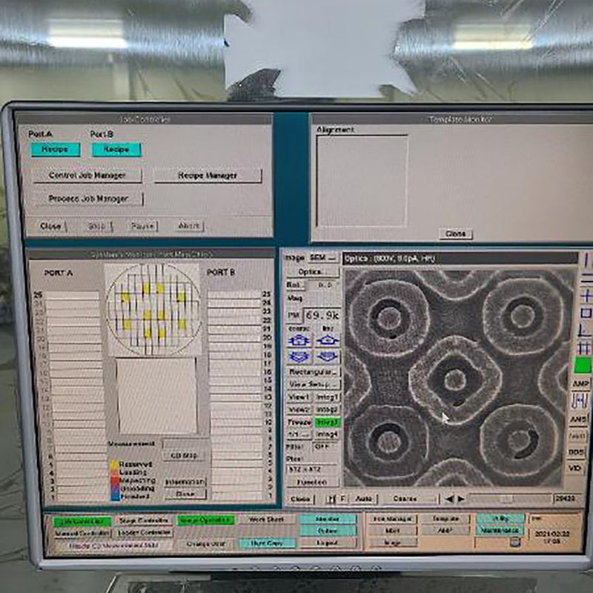Click the vertical line cursor icon

point(586,260)
